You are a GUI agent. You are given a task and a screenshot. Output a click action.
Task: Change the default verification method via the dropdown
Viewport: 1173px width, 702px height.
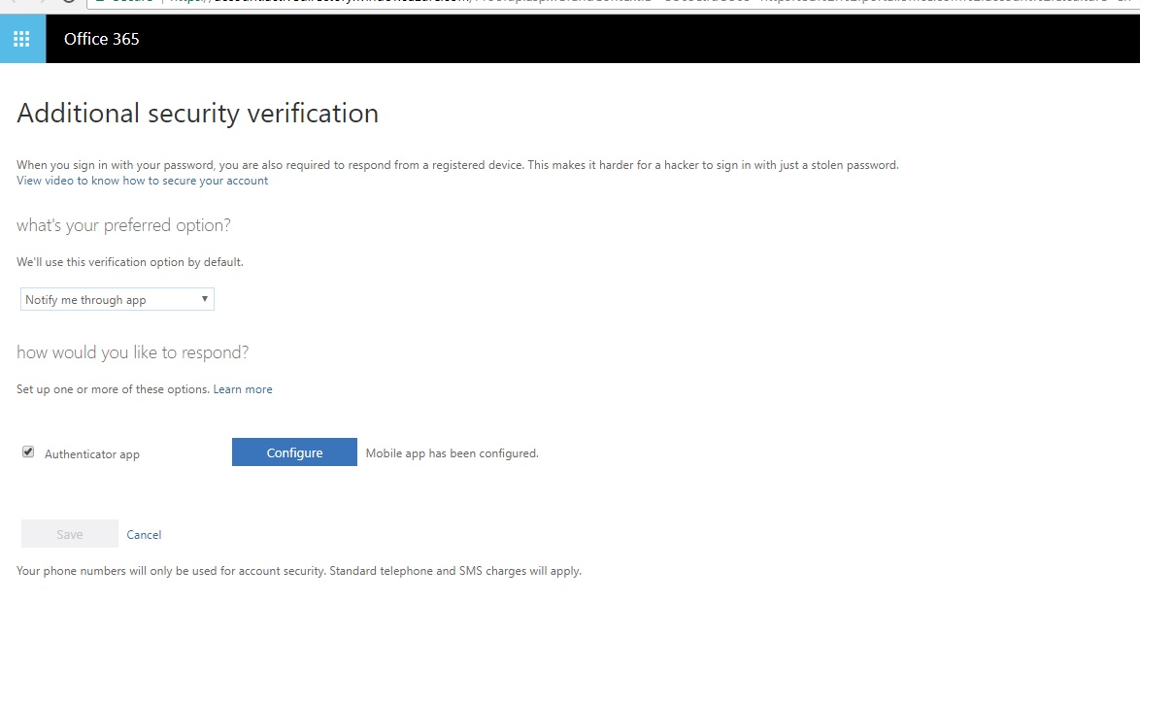(x=117, y=299)
